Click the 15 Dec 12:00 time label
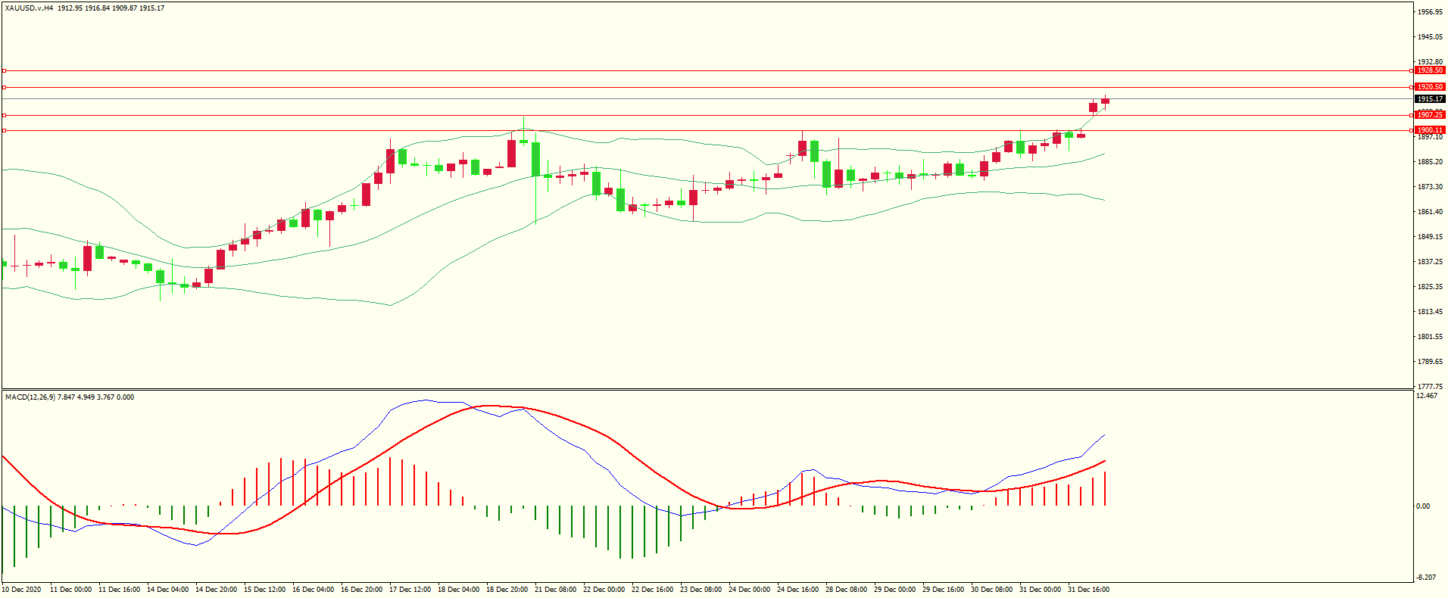Viewport: 1448px width, 598px height. pos(264,590)
